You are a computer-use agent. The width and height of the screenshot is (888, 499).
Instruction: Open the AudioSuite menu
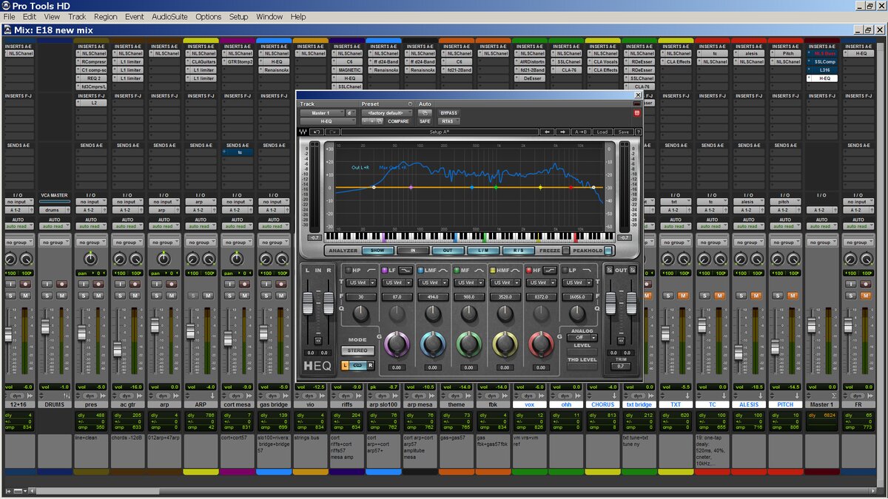coord(169,16)
